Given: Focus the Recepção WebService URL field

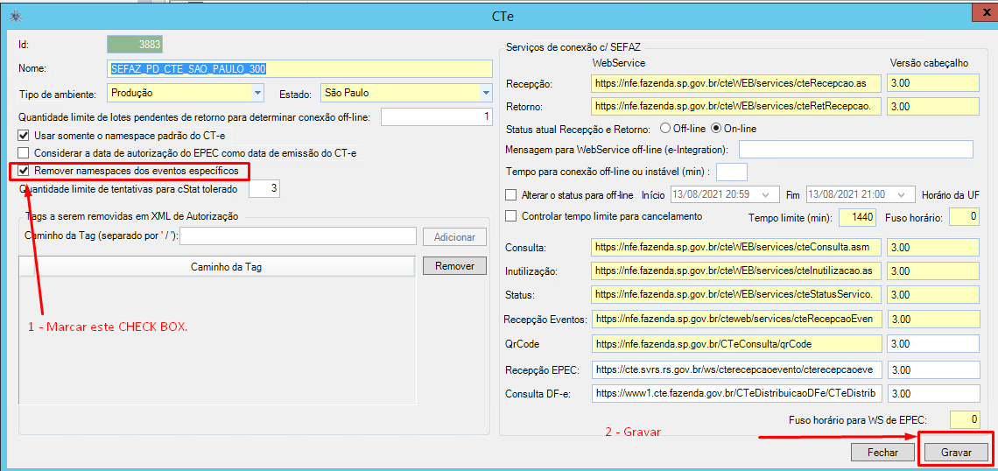Looking at the screenshot, I should (x=734, y=83).
